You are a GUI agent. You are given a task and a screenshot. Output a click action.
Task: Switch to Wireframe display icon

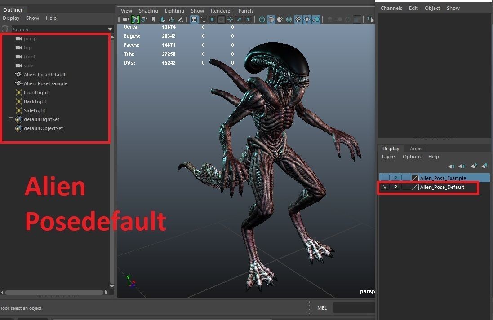click(262, 19)
